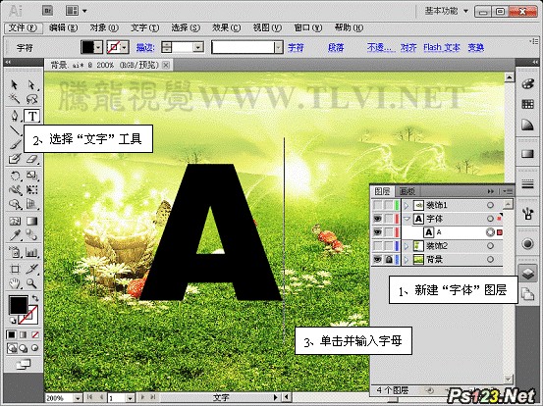The width and height of the screenshot is (543, 406).
Task: Click the 对齐 link
Action: (x=408, y=47)
